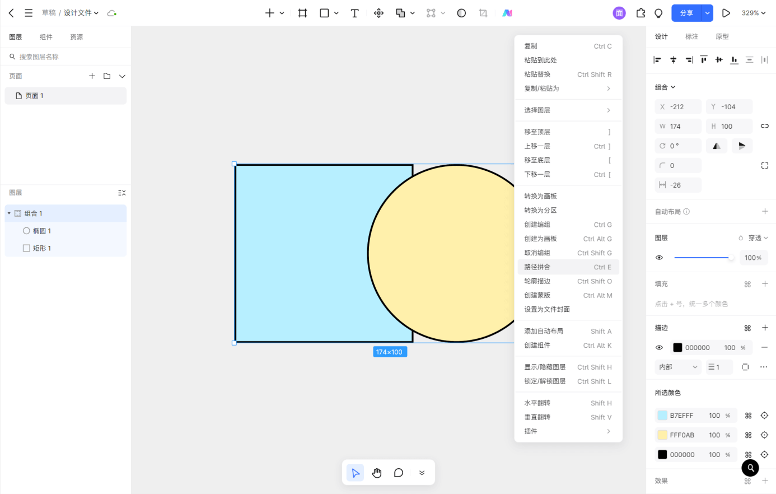Switch to 资源 tab in left panel
This screenshot has height=494, width=776.
(x=77, y=37)
